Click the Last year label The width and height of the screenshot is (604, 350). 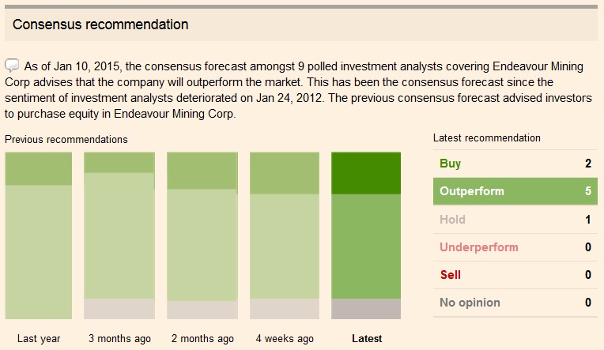click(38, 338)
